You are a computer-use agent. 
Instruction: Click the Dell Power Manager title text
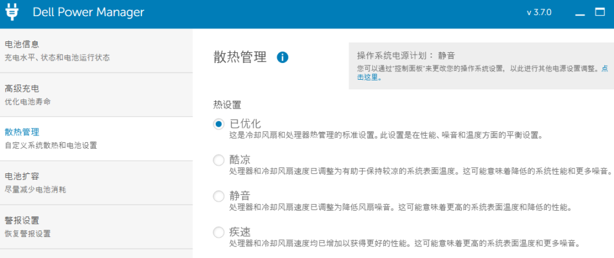pos(89,13)
